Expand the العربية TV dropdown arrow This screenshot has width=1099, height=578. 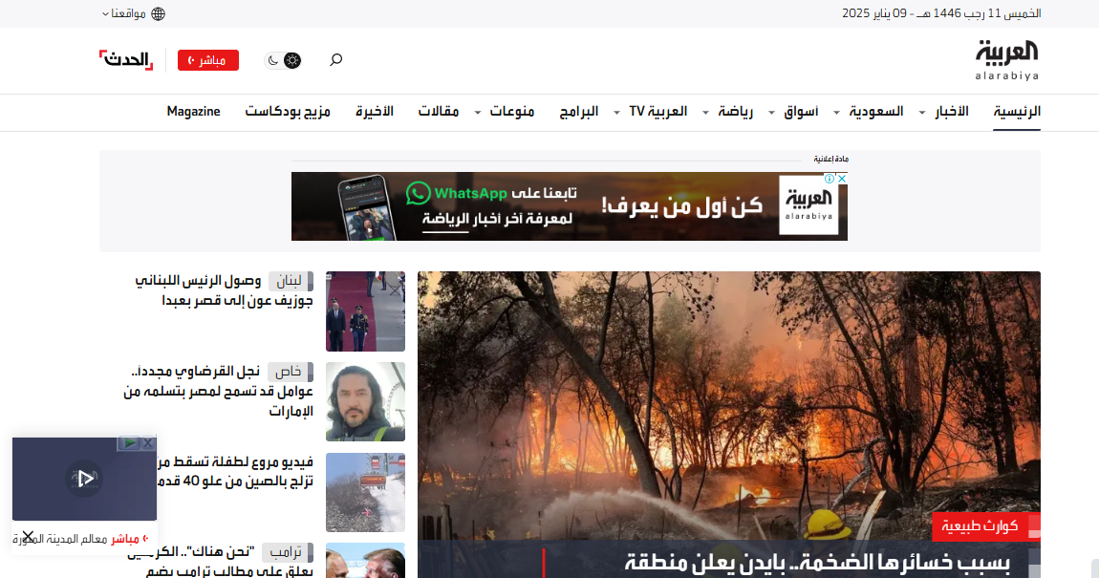pyautogui.click(x=616, y=113)
